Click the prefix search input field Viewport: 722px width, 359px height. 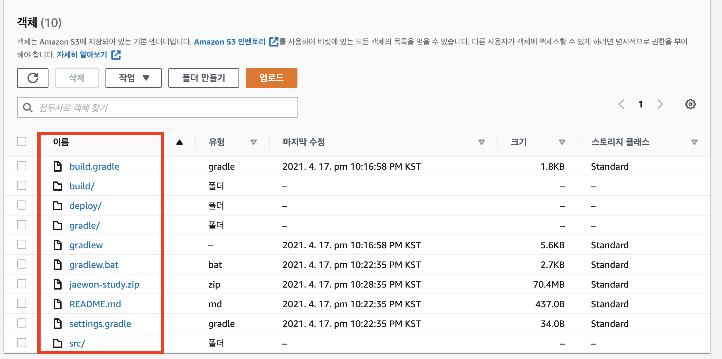pyautogui.click(x=164, y=107)
